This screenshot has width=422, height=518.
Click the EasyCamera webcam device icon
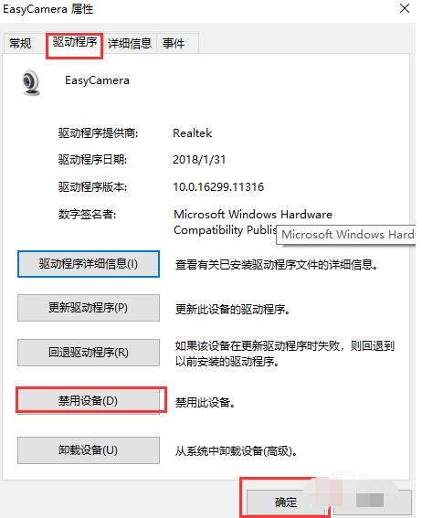[31, 82]
